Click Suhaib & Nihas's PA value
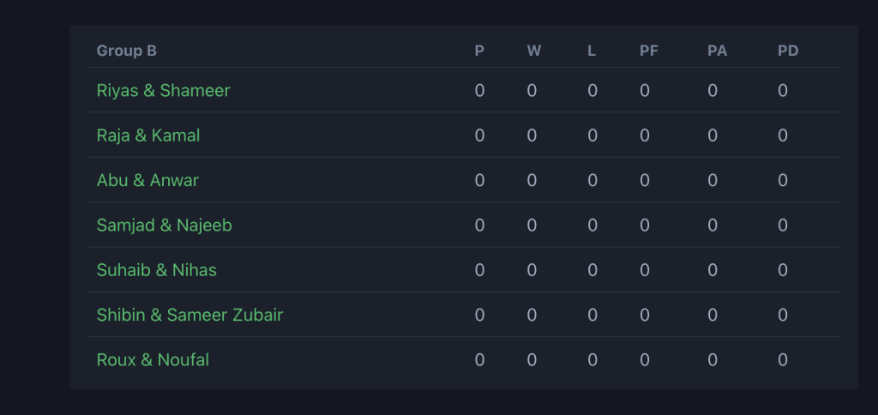 coord(713,270)
